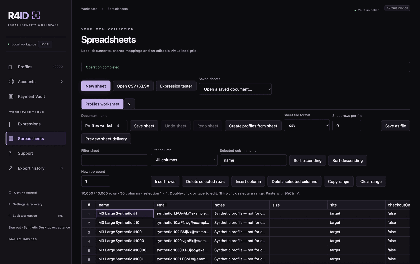
Task: Open Export history in the sidebar
Action: pyautogui.click(x=35, y=168)
